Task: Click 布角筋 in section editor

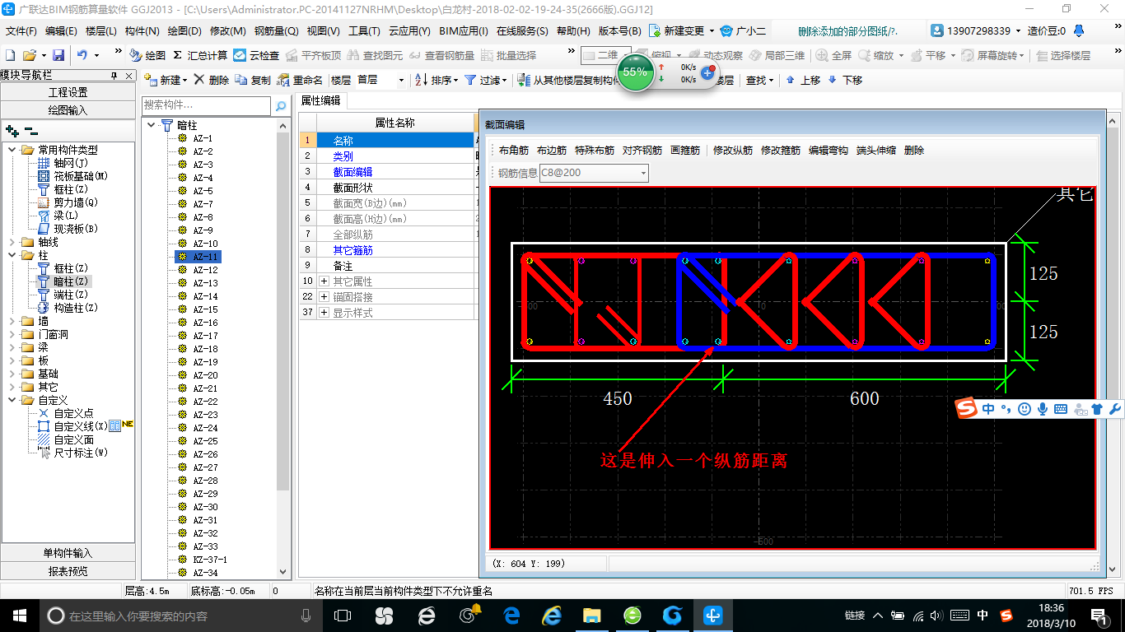Action: 514,151
